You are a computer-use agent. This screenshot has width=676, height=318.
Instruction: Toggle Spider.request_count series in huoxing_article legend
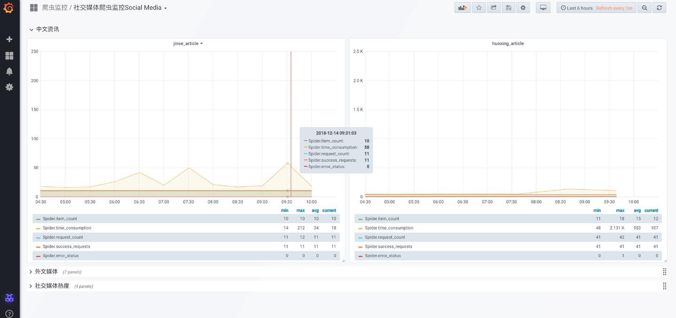(x=385, y=237)
